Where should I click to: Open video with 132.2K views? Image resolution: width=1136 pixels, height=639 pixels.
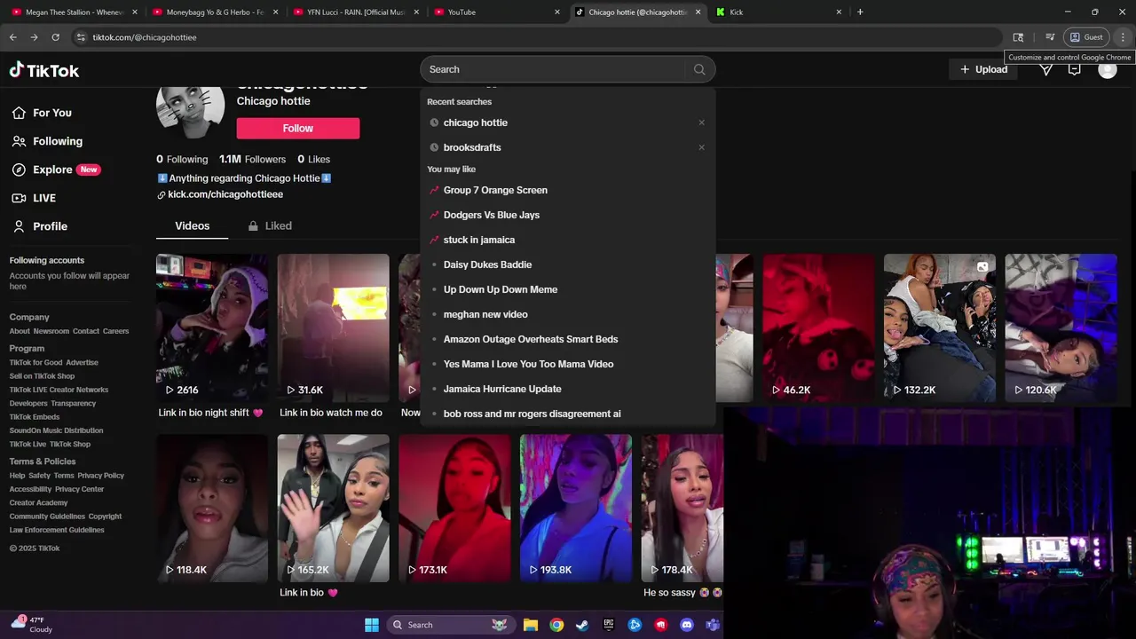point(940,328)
